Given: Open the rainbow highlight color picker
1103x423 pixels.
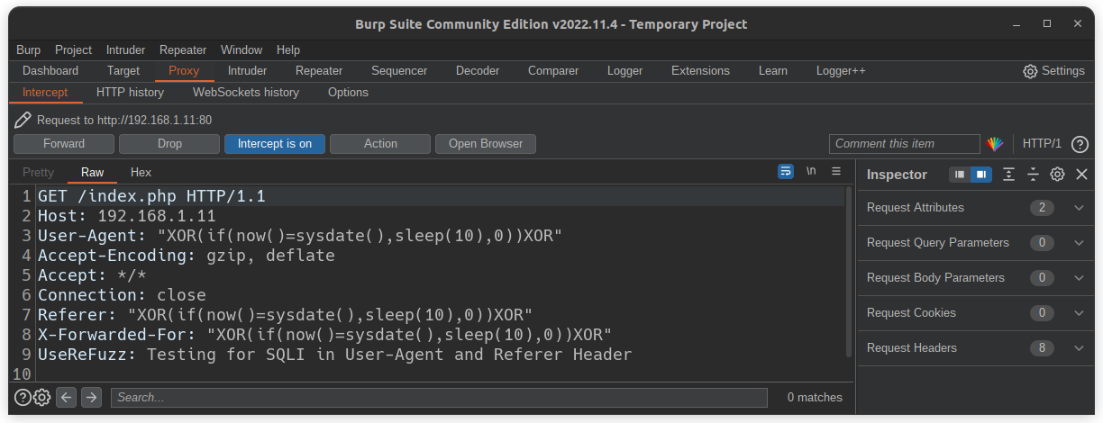Looking at the screenshot, I should (995, 144).
